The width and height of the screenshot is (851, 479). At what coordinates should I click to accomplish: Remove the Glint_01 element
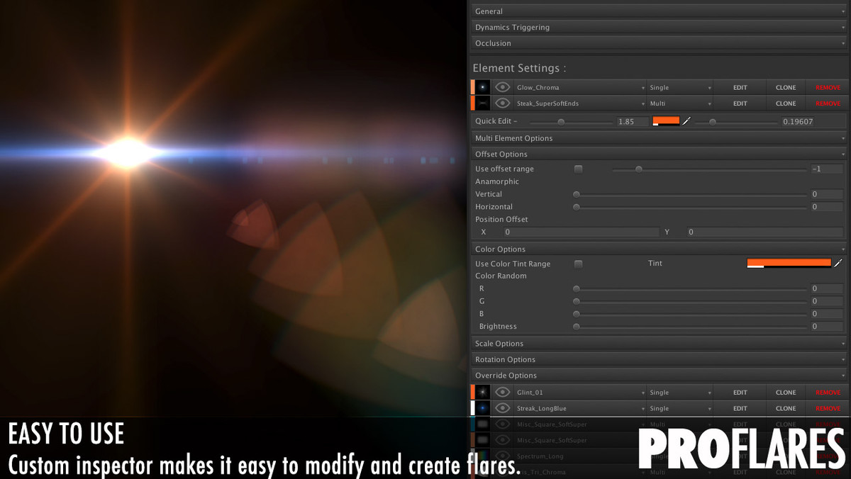point(828,392)
